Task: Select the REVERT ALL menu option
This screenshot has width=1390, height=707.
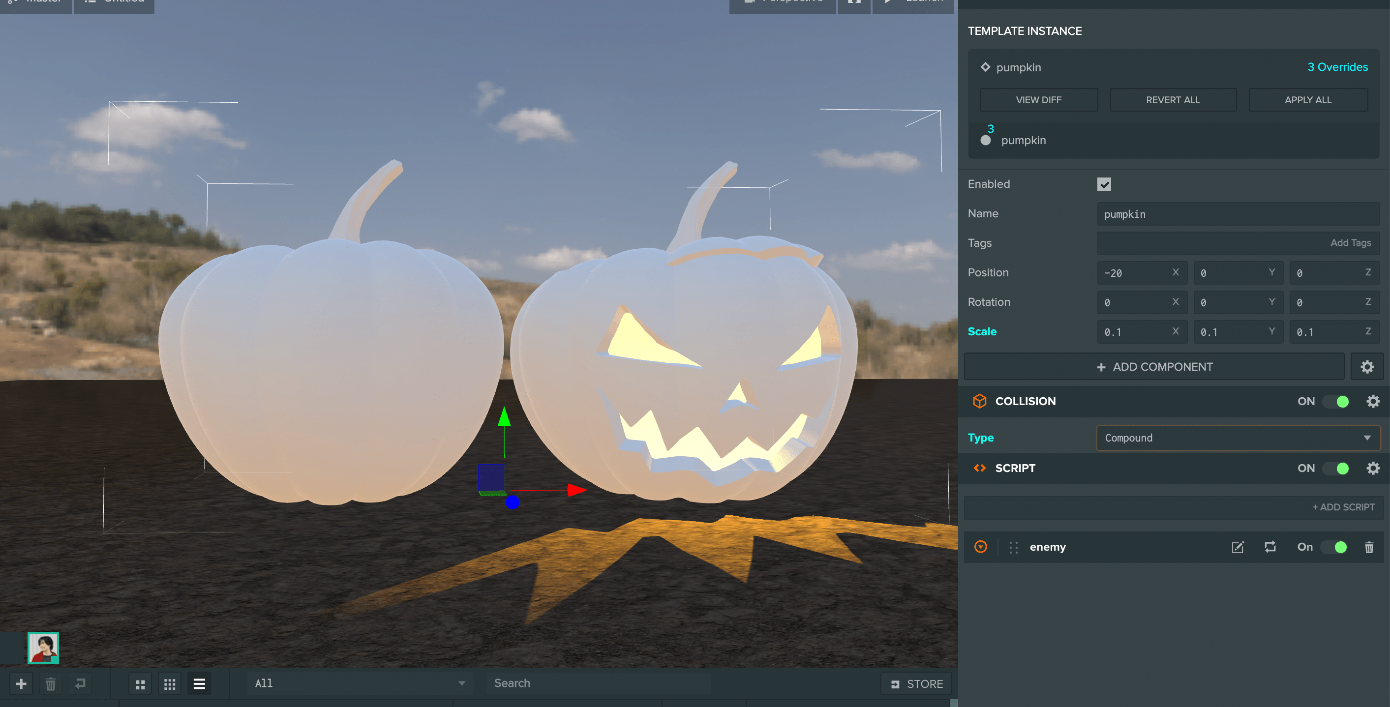Action: pyautogui.click(x=1172, y=99)
